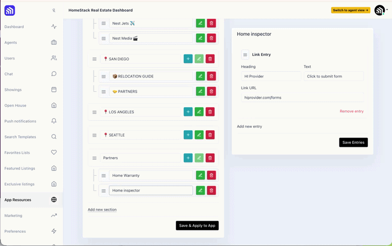
Task: Click Remove entry link
Action: coord(351,111)
